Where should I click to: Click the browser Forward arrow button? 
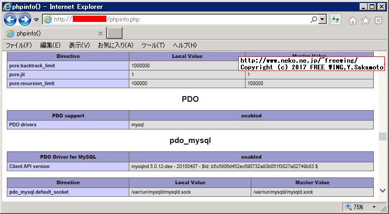[x=25, y=20]
